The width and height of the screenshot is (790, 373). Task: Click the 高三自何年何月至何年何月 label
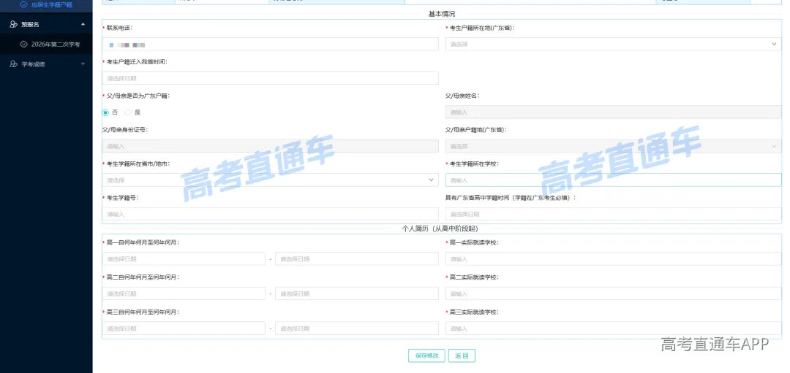(143, 312)
